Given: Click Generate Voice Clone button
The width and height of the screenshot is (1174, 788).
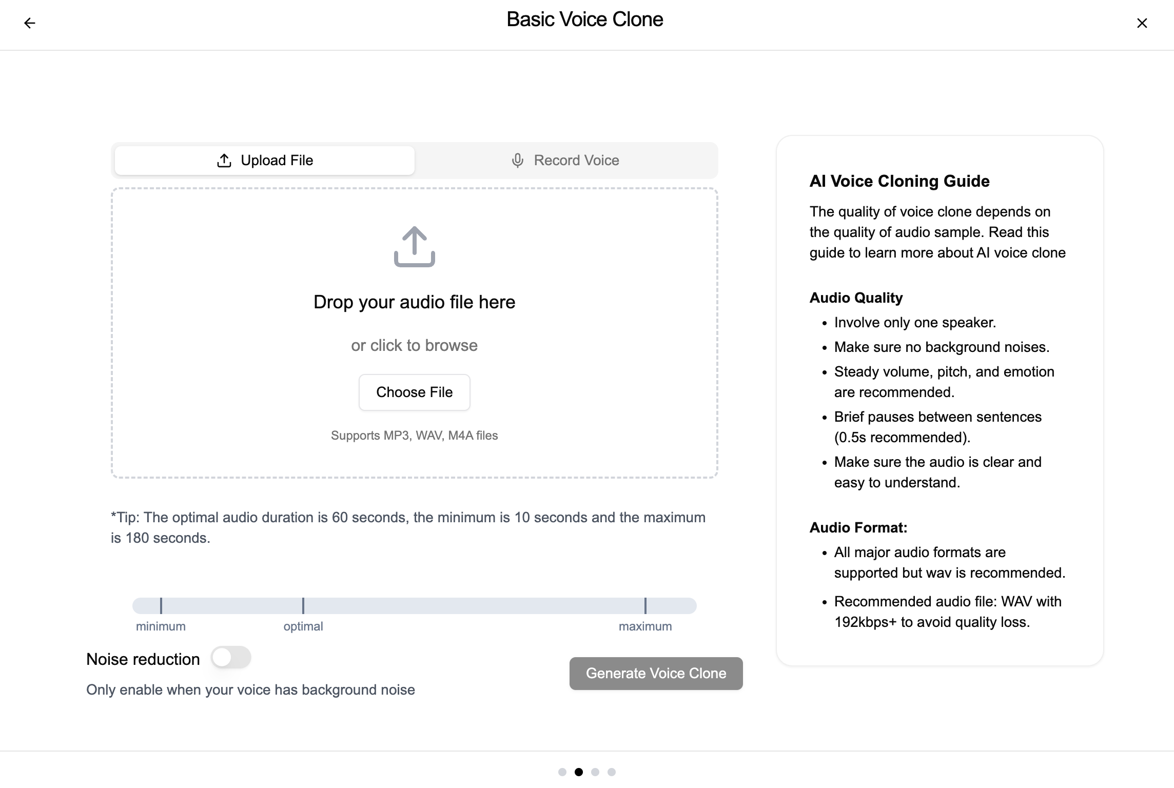Looking at the screenshot, I should point(656,673).
